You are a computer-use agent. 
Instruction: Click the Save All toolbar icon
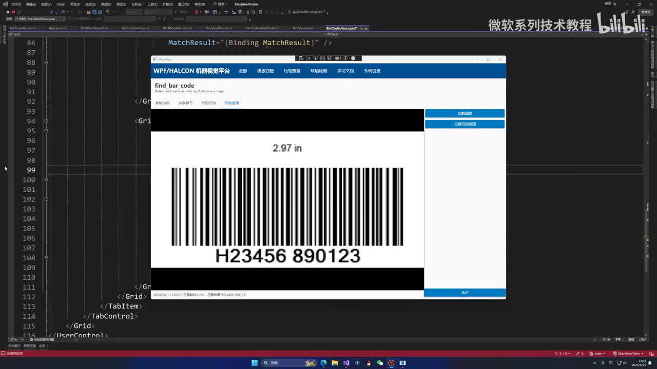[101, 12]
